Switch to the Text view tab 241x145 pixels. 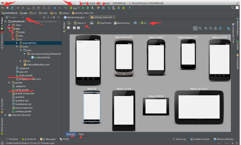point(81,134)
